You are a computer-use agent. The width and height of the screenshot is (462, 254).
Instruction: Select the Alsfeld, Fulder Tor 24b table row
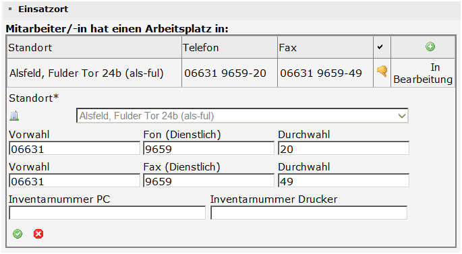(231, 73)
